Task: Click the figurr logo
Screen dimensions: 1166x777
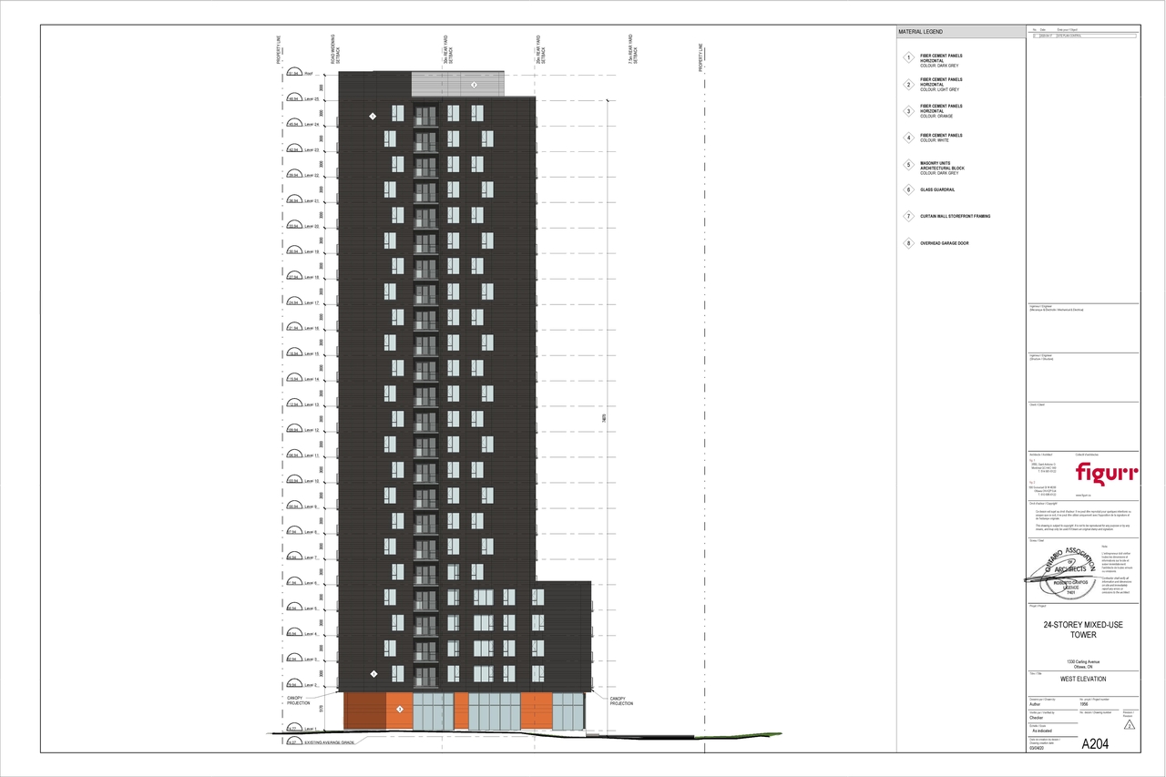Action: pos(1106,473)
